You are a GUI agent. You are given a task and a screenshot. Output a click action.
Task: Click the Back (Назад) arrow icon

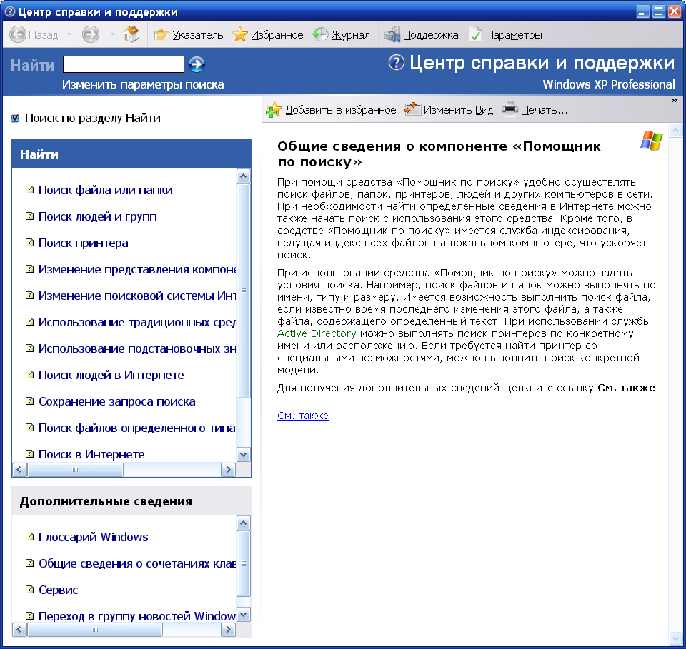click(x=18, y=34)
